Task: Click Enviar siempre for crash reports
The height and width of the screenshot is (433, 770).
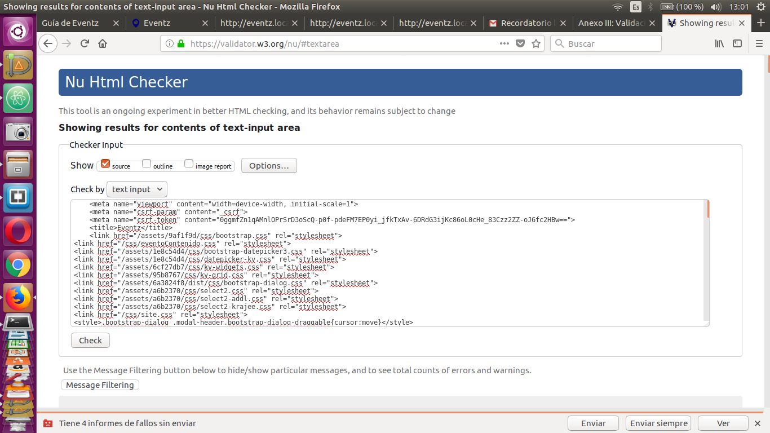Action: click(x=658, y=423)
